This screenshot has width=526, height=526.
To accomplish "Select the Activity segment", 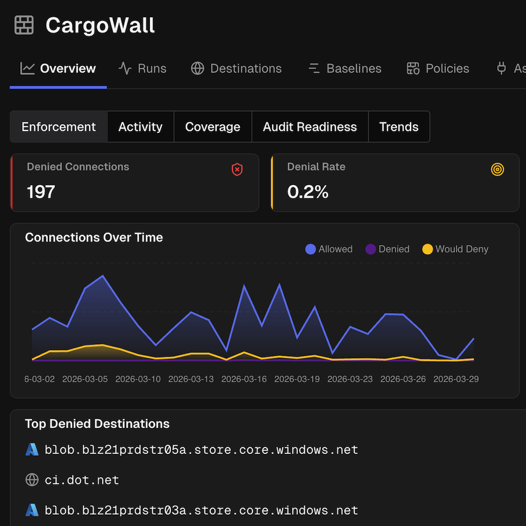I will click(x=140, y=127).
